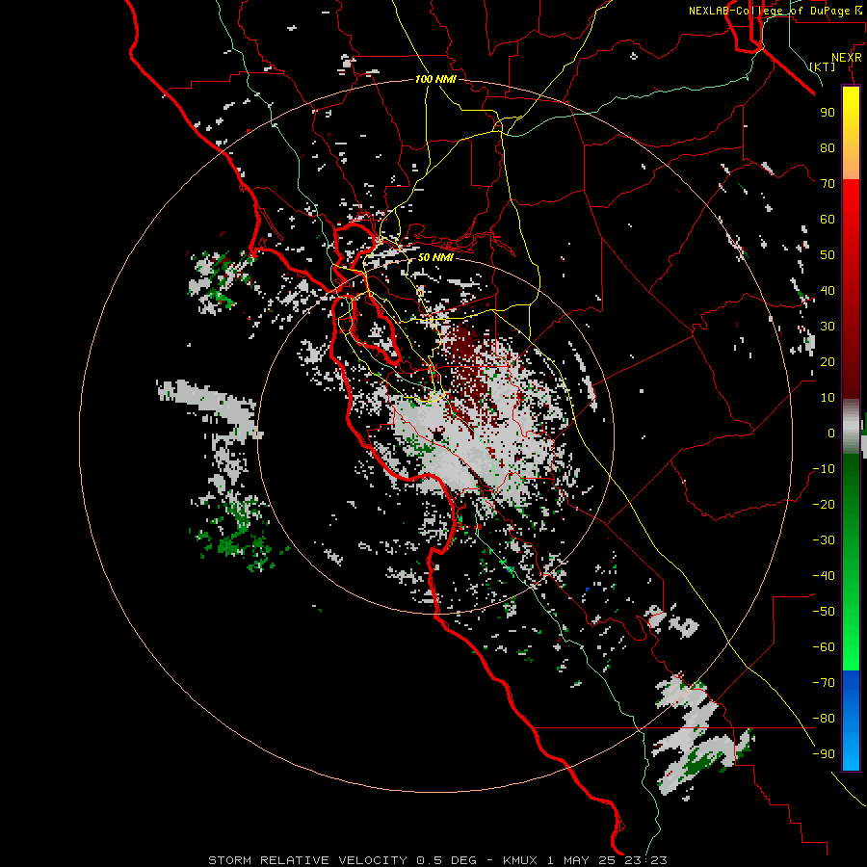867x867 pixels.
Task: Select the -70 value on velocity scale
Action: pos(824,683)
